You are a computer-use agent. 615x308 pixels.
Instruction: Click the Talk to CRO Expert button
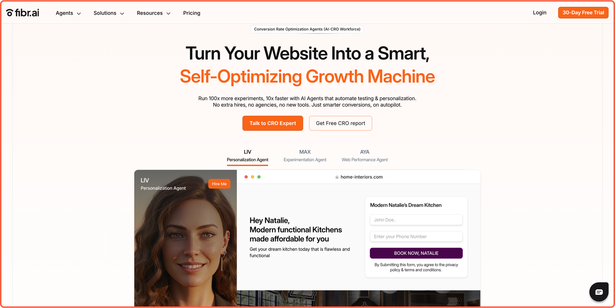273,123
